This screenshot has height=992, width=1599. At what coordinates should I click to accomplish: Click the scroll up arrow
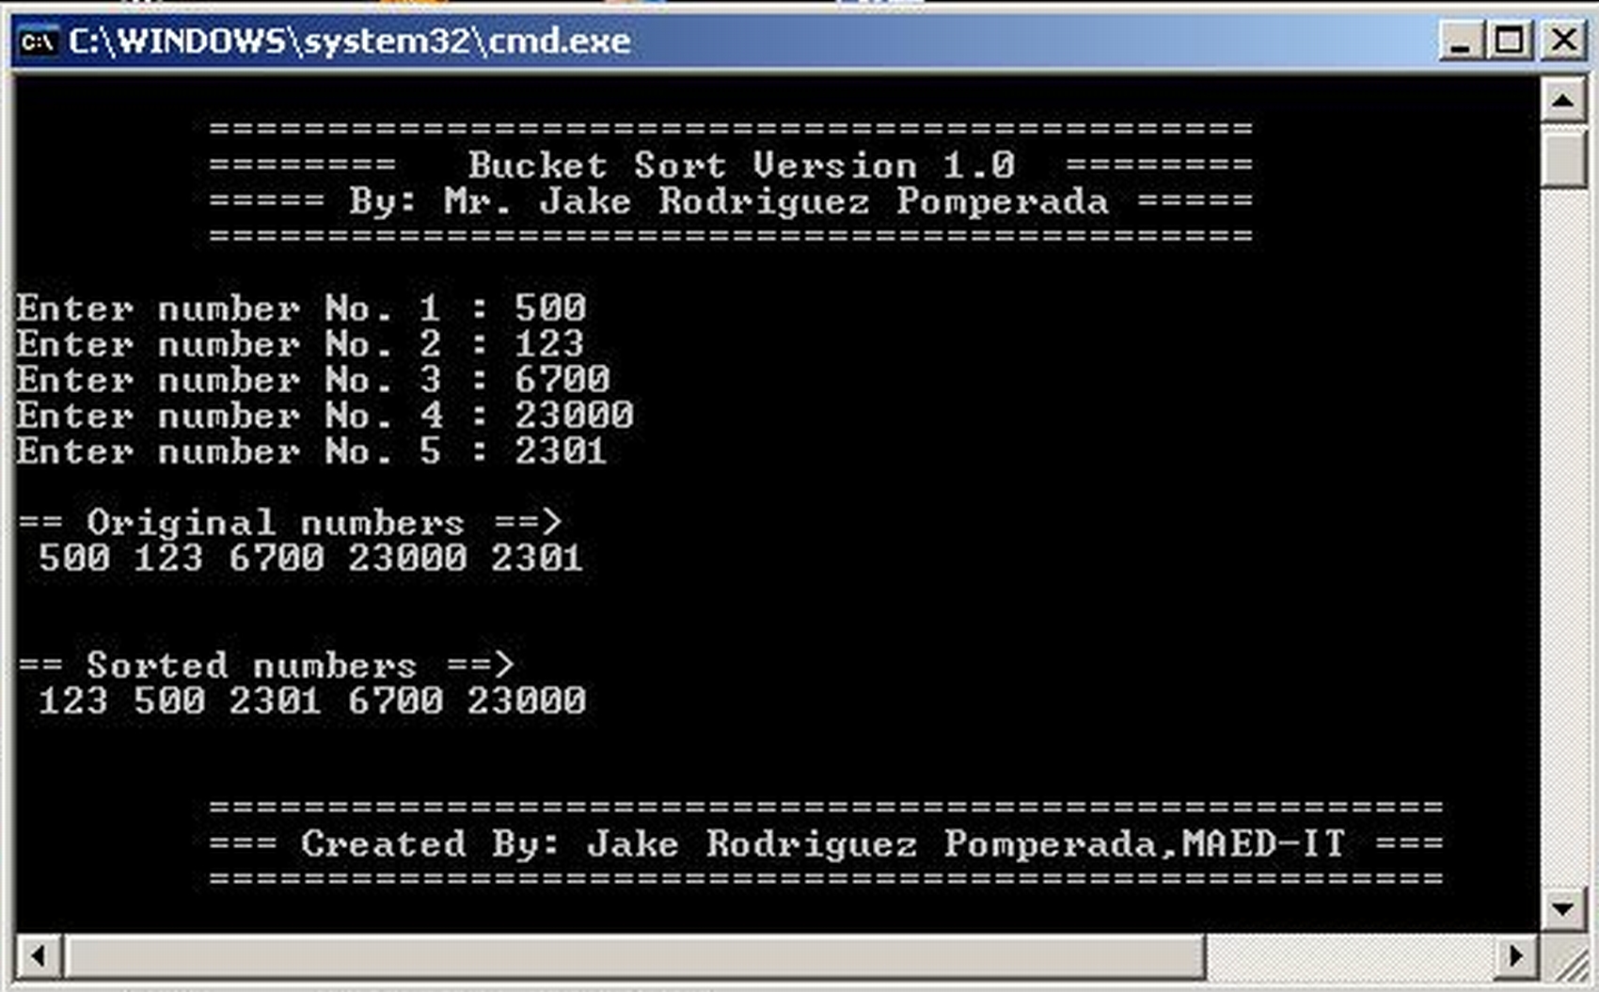click(1561, 97)
